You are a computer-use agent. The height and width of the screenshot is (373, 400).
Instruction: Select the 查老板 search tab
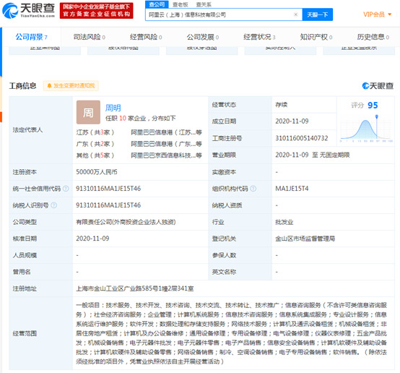pos(181,4)
